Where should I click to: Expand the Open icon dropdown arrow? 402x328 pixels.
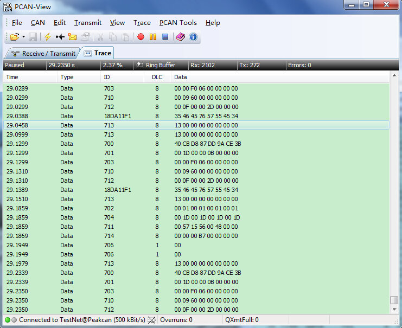click(x=23, y=37)
